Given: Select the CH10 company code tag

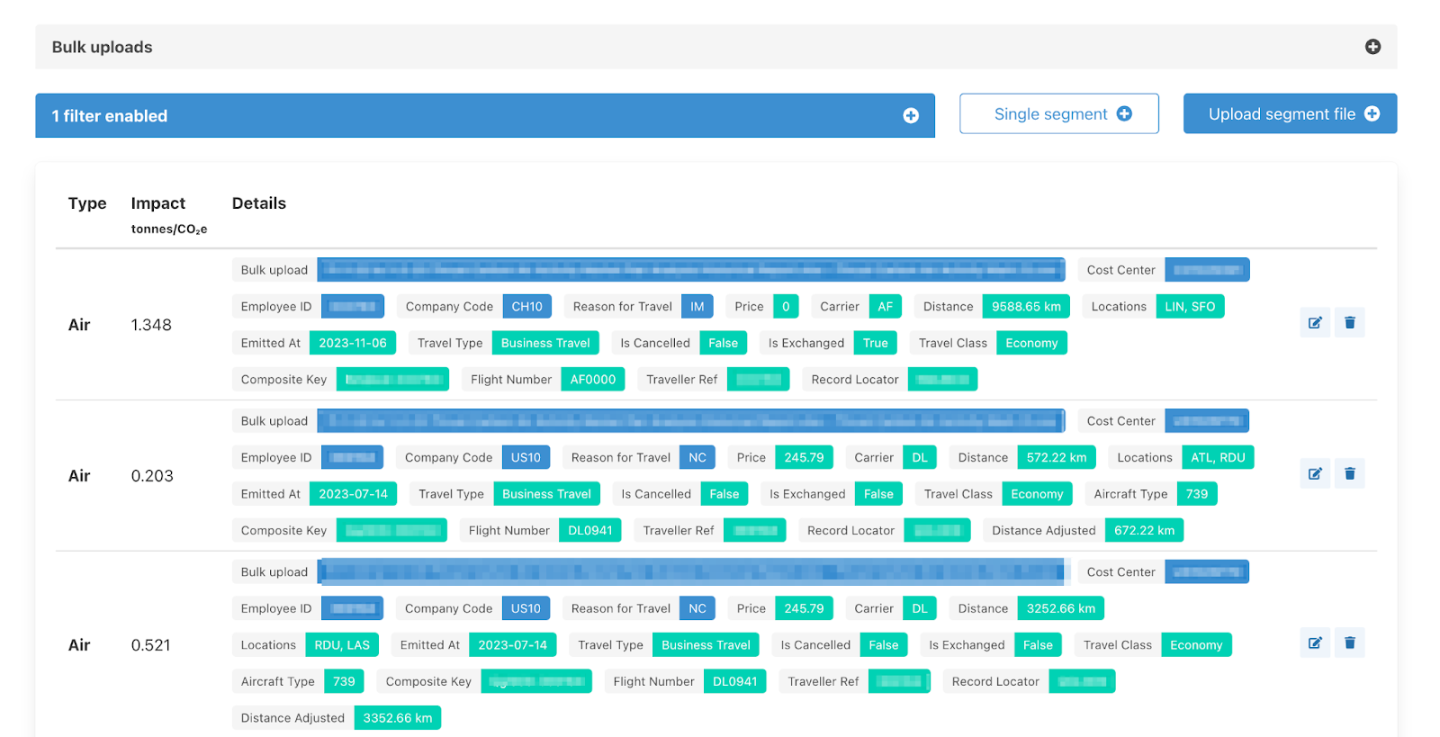Looking at the screenshot, I should 526,307.
